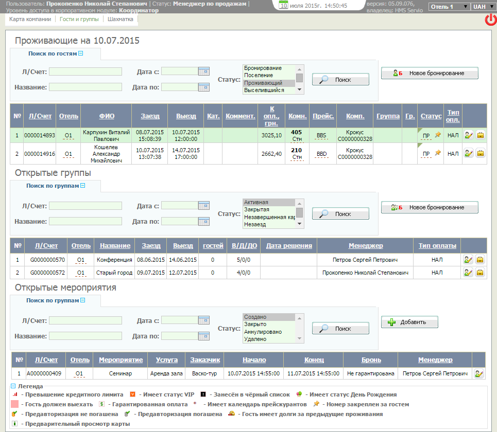The image size is (497, 432).
Task: Open groups Дата по calendar picker
Action: pos(204,222)
